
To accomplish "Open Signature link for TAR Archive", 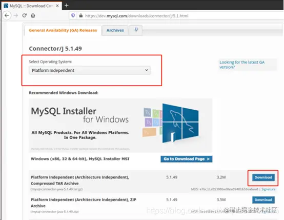I will [268, 189].
